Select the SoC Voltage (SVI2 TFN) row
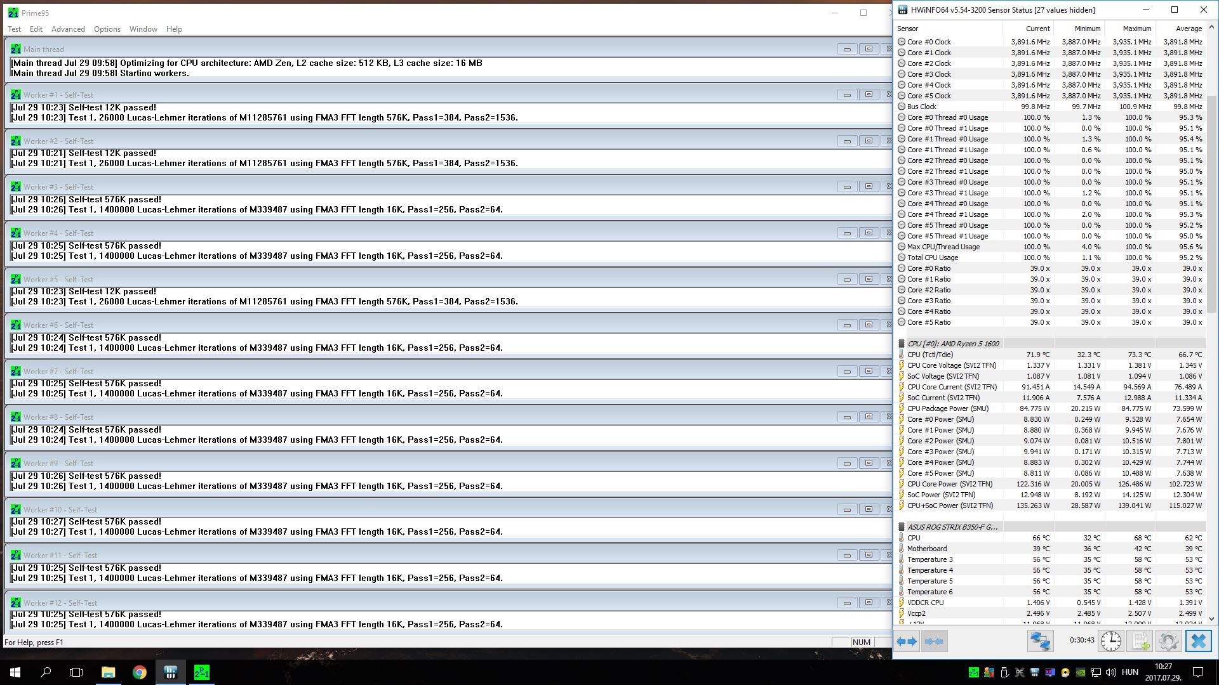Screen dimensions: 1219x685 (1050, 376)
